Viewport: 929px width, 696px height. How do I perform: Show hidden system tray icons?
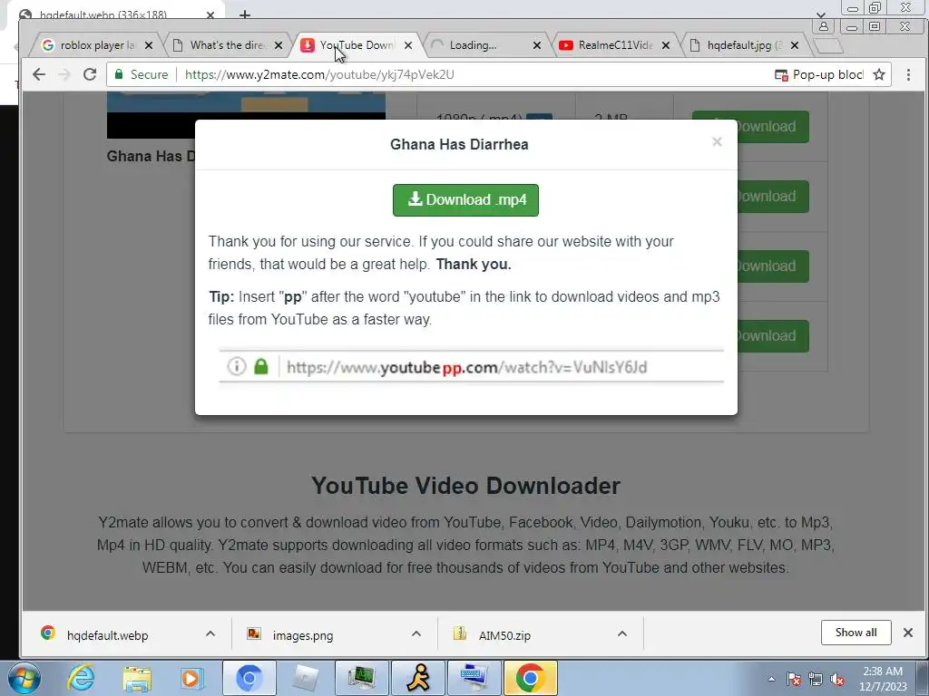tap(771, 679)
